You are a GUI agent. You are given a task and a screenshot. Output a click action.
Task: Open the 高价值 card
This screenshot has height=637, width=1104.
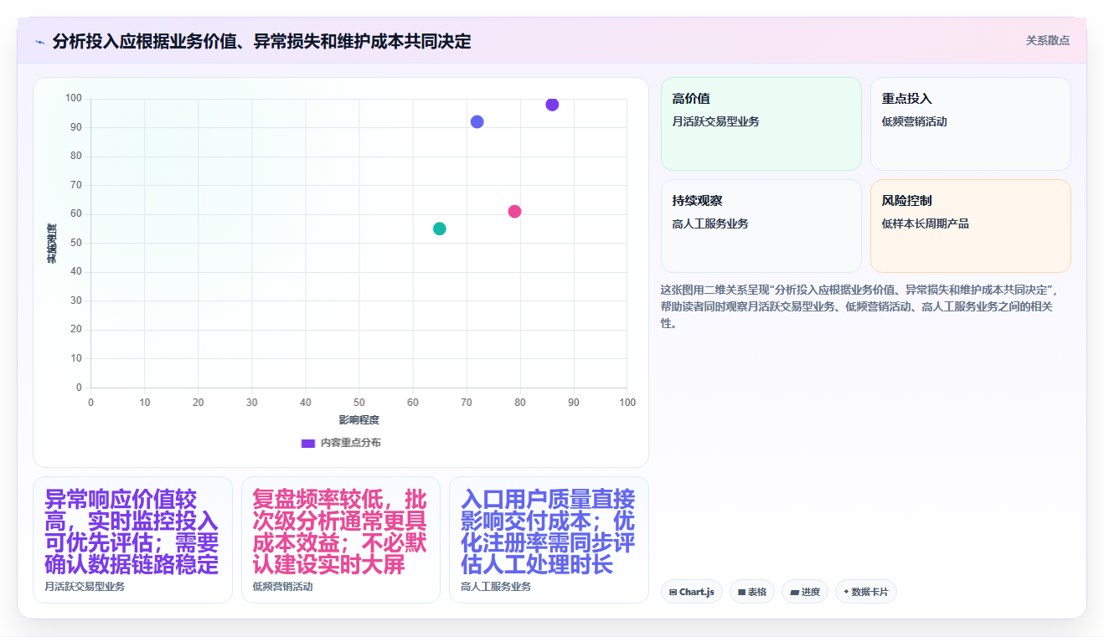click(761, 124)
